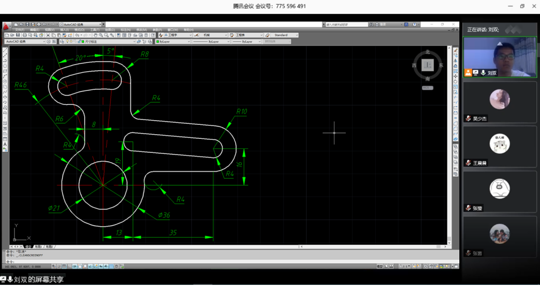Click the search input field in title bar
540x287 pixels.
pyautogui.click(x=346, y=24)
